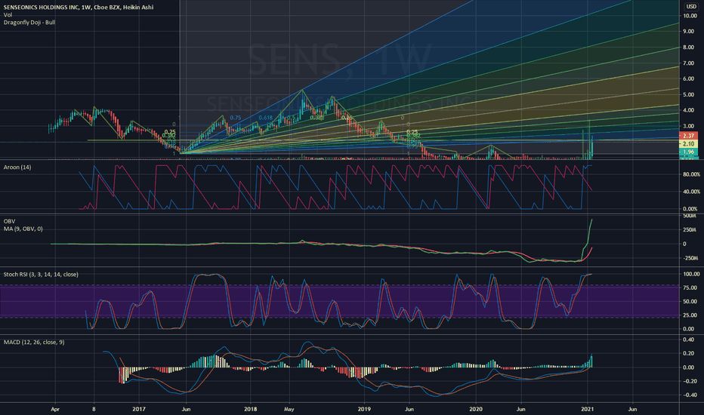The image size is (704, 415).
Task: Click the May label on the time axis
Action: pos(289,409)
